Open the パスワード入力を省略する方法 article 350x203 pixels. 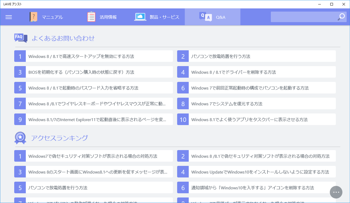93,88
